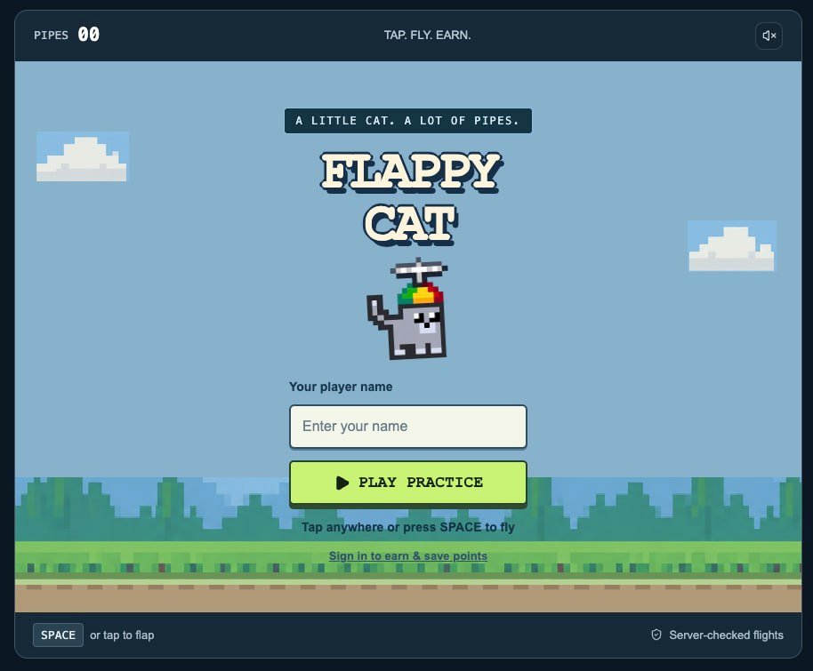Click the PIPES 00 score counter

67,35
